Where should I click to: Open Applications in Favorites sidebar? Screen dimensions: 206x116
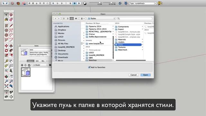point(64,26)
